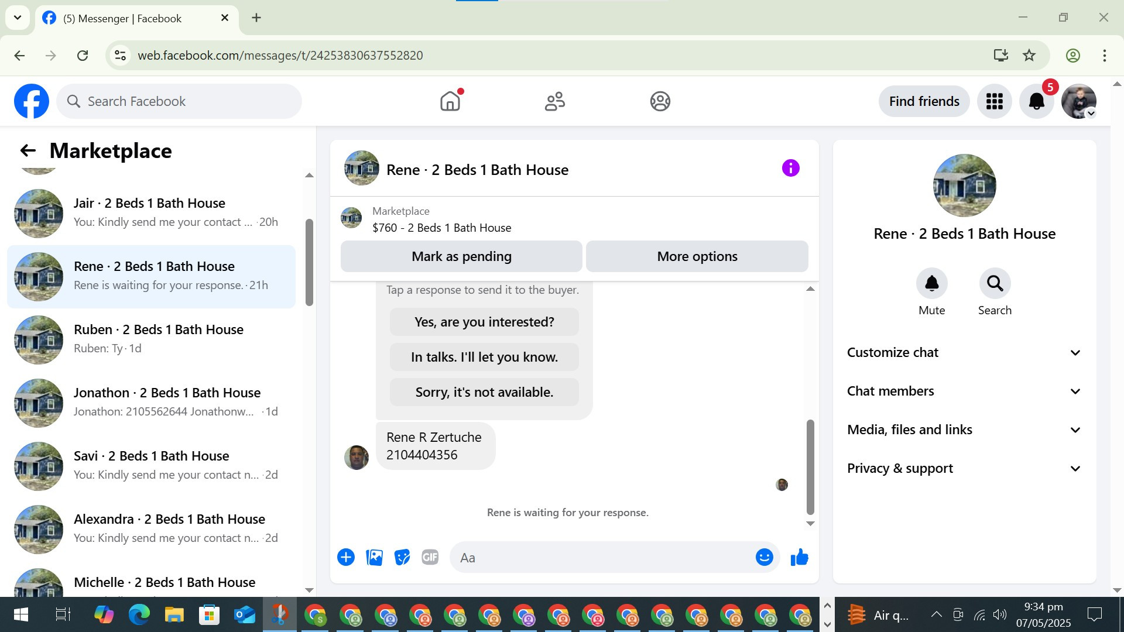Click the thumbs-up like icon
The image size is (1124, 632).
click(x=799, y=557)
